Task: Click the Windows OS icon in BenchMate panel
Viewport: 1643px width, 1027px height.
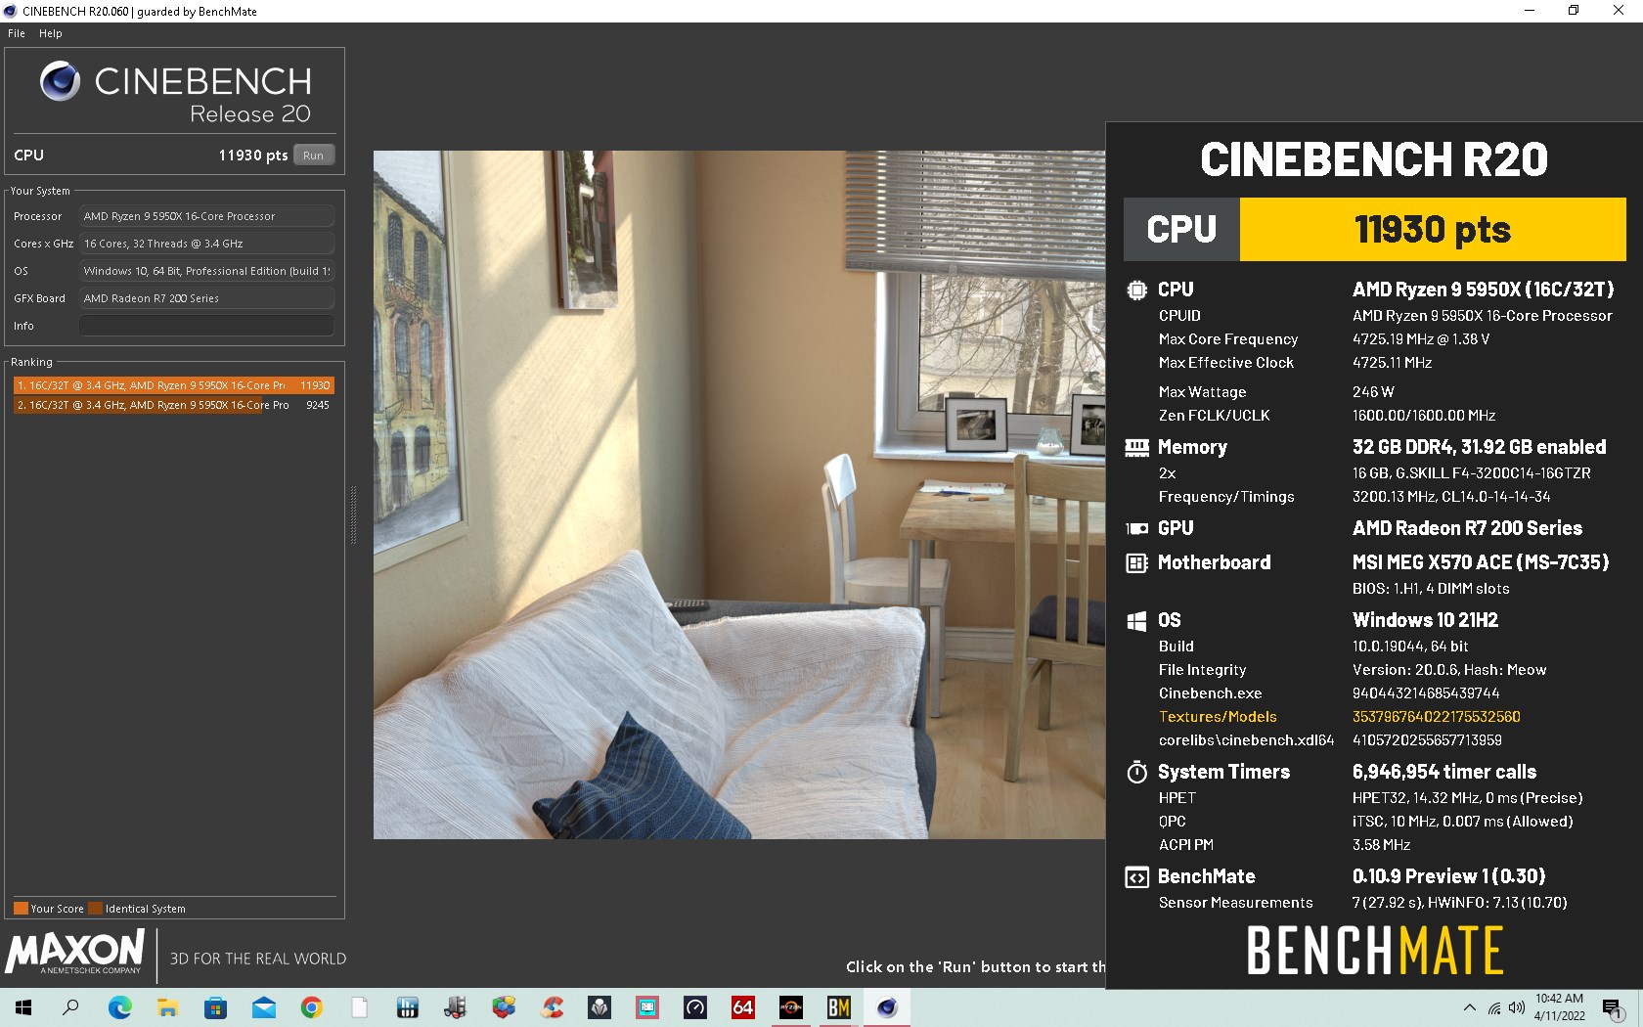Action: pyautogui.click(x=1136, y=620)
